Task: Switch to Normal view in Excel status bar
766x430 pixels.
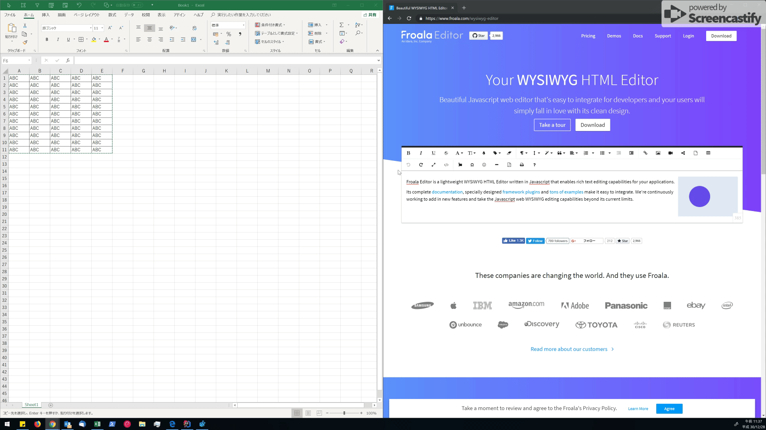Action: [297, 413]
